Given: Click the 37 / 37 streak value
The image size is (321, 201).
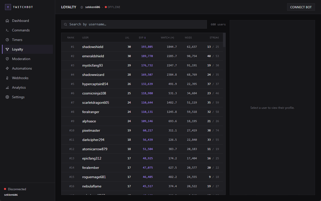Looking at the screenshot, I should (x=213, y=84).
